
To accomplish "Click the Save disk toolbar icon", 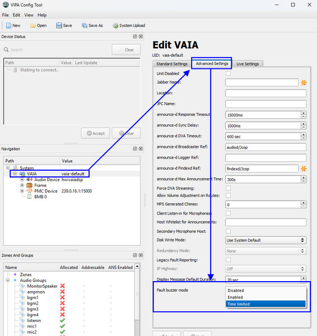I will tap(59, 26).
